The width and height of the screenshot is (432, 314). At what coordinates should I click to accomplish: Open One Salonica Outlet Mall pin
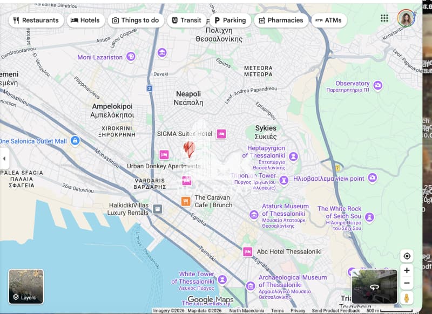point(75,140)
